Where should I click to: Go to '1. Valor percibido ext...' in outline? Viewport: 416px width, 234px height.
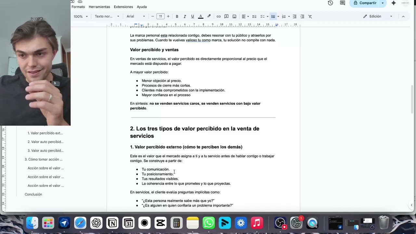[45, 133]
